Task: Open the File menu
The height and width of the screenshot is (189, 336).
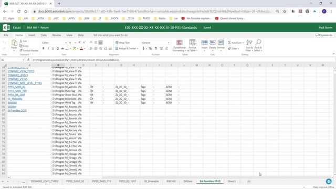Action: pyautogui.click(x=6, y=35)
